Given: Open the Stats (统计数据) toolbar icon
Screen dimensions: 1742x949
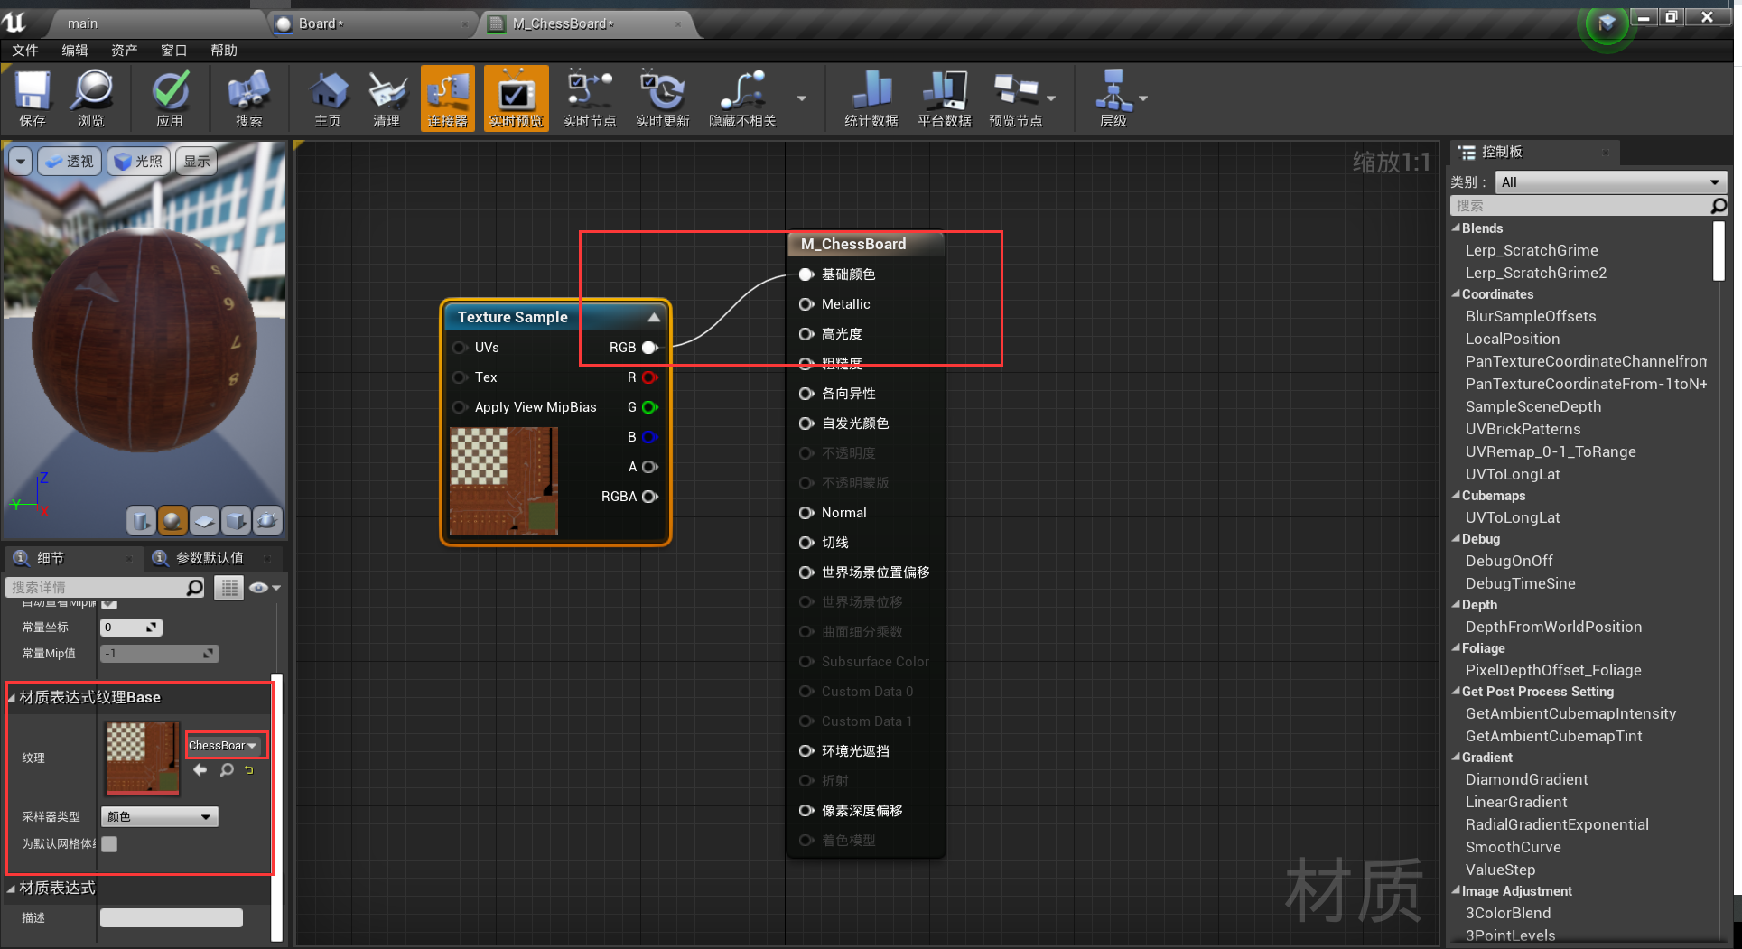Looking at the screenshot, I should point(871,98).
